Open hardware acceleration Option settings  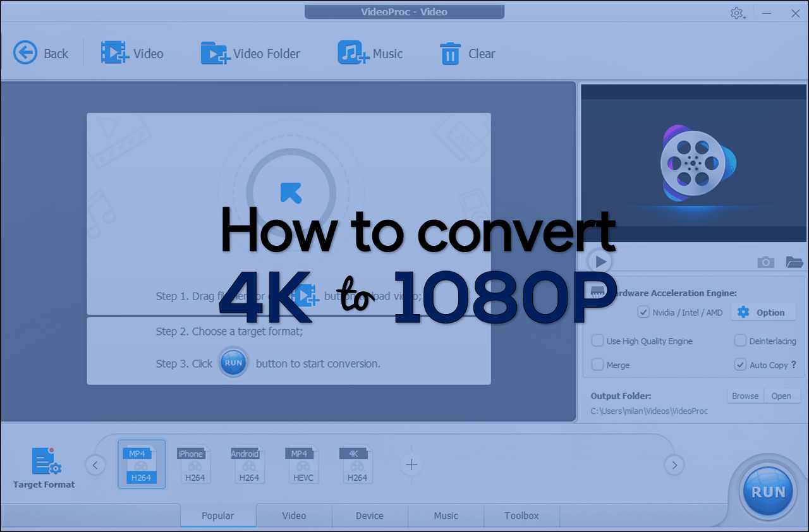763,312
